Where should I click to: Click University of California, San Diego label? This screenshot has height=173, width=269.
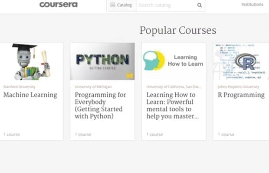(x=174, y=86)
